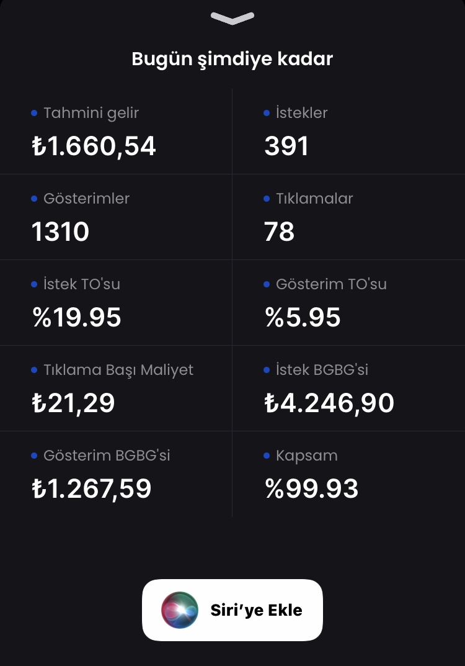Select the Tahmini gelir metric tile
This screenshot has width=465, height=666.
coord(116,131)
